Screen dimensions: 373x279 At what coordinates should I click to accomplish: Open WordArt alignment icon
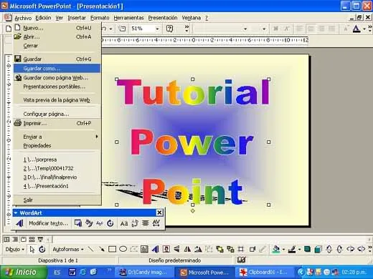click(x=145, y=223)
